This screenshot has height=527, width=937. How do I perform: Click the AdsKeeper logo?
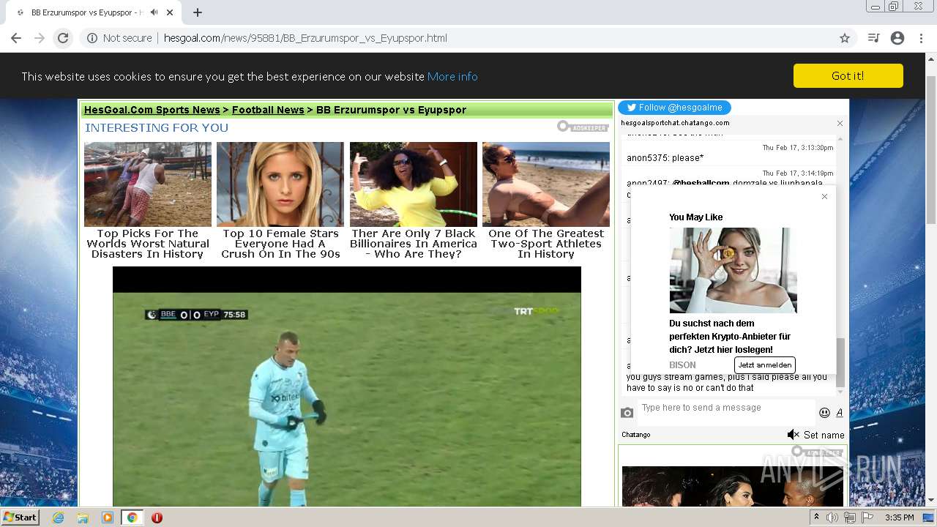point(583,127)
